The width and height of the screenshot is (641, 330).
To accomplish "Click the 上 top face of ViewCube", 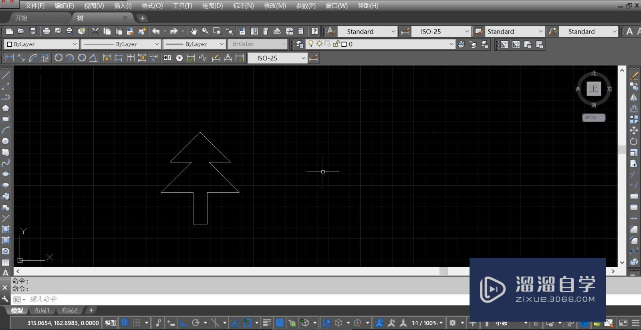I will (594, 89).
